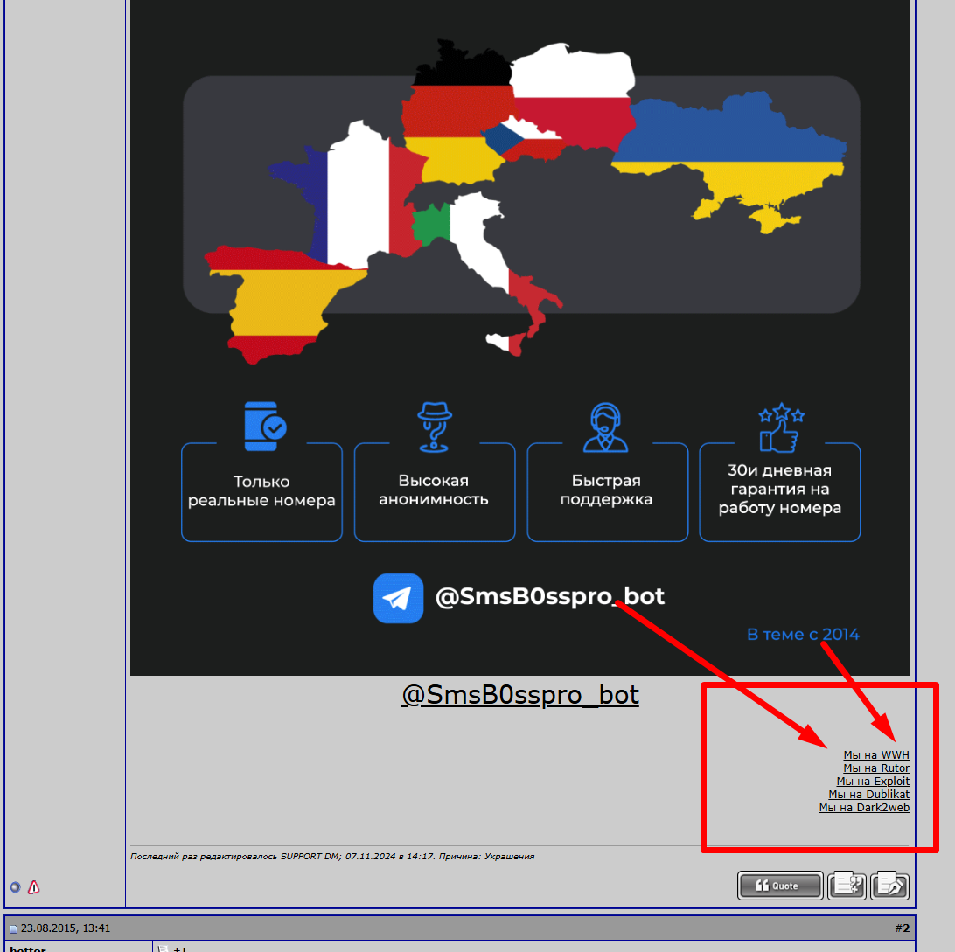
Task: Click the post icon next to 23.08.2015 date
Action: (x=13, y=929)
